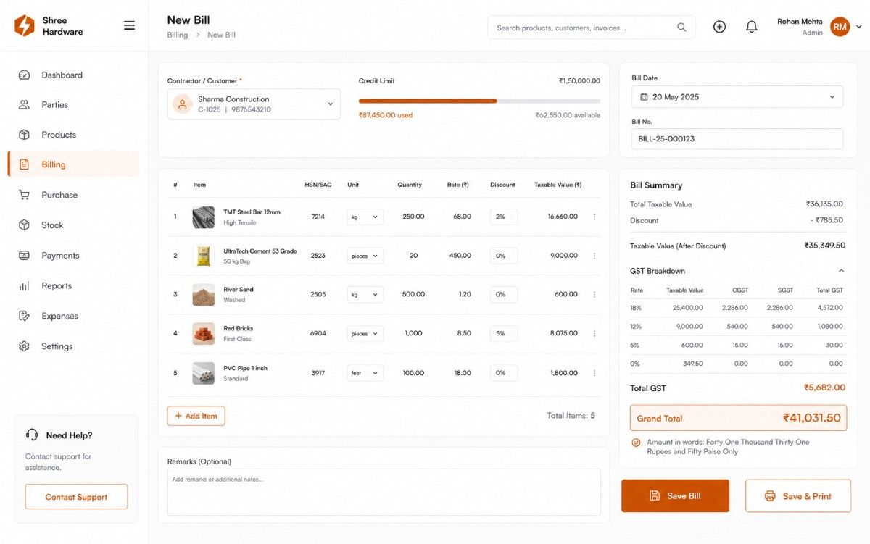Click the River Sand product thumbnail
This screenshot has width=870, height=544.
(203, 295)
